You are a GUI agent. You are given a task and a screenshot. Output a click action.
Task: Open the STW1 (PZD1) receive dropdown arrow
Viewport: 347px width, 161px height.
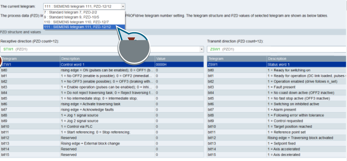(x=202, y=49)
